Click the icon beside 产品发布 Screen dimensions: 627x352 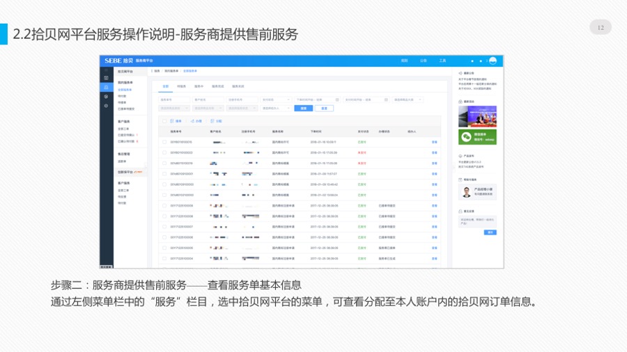click(x=460, y=156)
